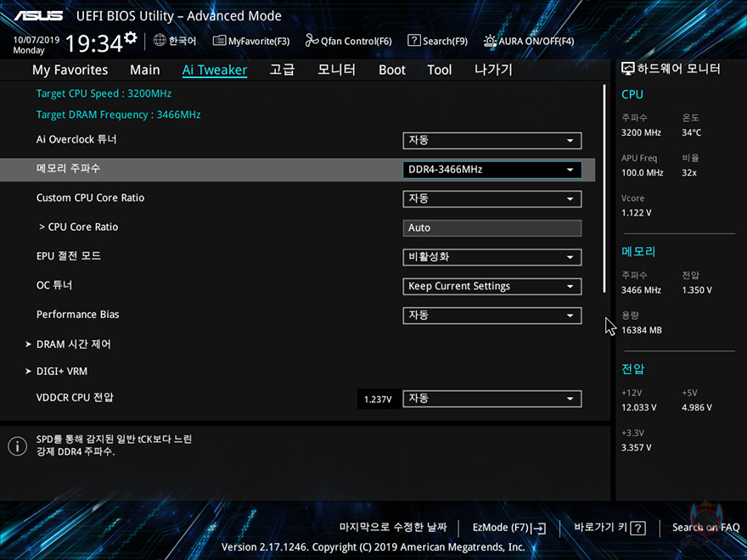Open Performance Bias dropdown
Screen dimensions: 747x560
(491, 316)
